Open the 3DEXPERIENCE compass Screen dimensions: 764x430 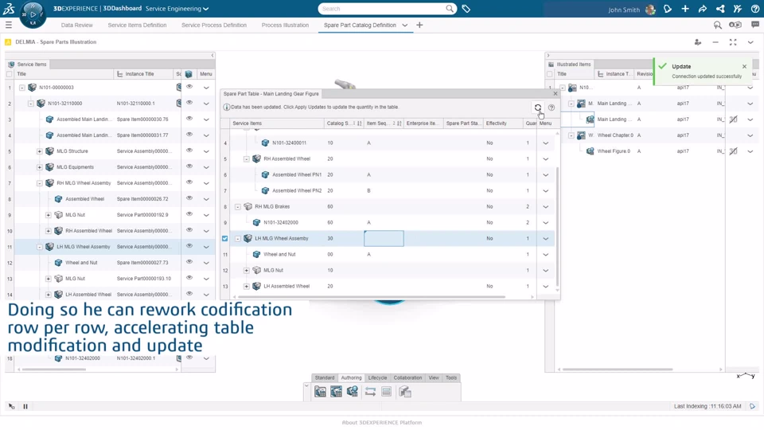pyautogui.click(x=33, y=14)
